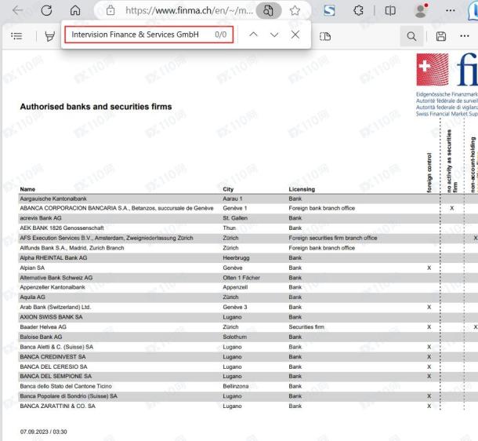
Task: Save the PDF document
Action: point(441,36)
